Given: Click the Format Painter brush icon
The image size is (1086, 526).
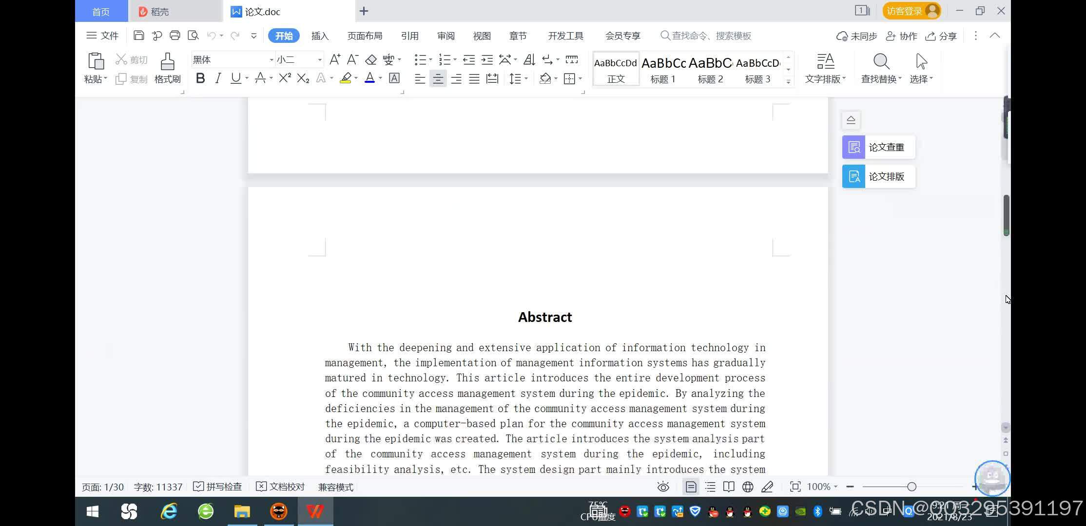Looking at the screenshot, I should [x=168, y=61].
